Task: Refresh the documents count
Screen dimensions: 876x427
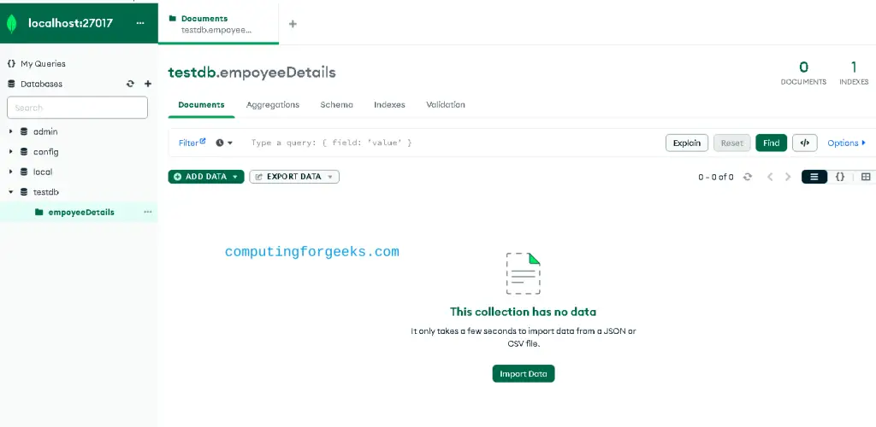Action: pos(748,177)
